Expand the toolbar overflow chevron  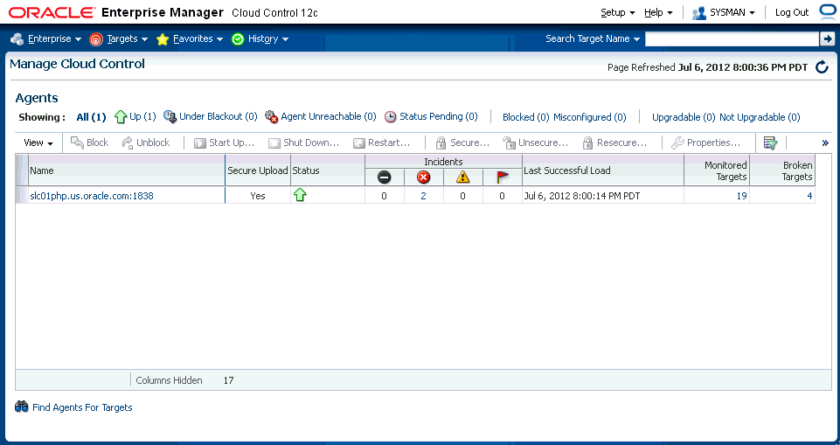point(825,143)
